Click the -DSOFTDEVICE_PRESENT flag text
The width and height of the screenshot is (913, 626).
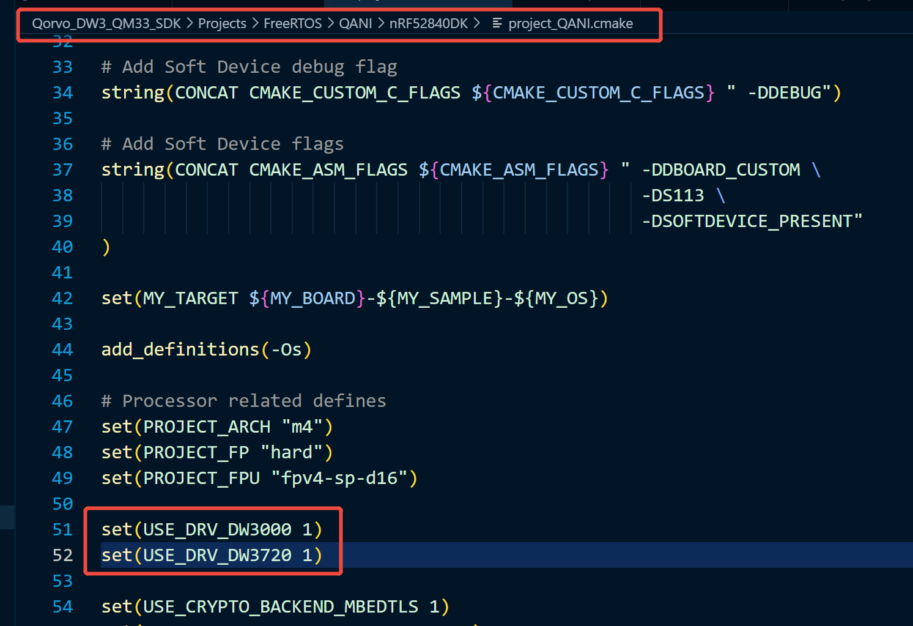click(x=752, y=221)
